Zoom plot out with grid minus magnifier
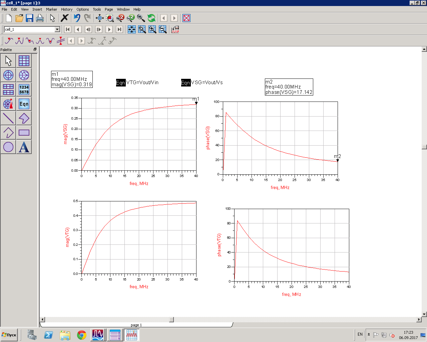The width and height of the screenshot is (427, 342). tap(163, 29)
